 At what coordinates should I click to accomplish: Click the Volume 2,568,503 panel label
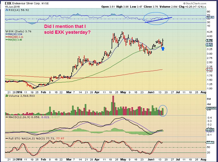[x=22, y=96]
